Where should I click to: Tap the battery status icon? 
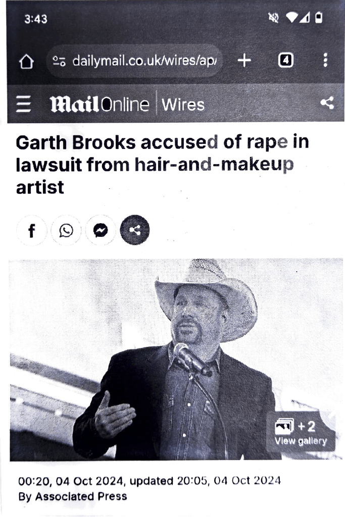[x=318, y=18]
